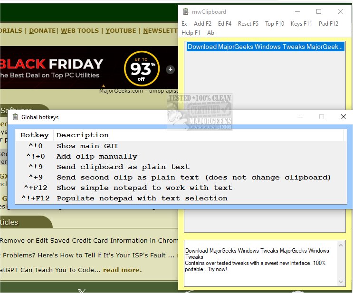Click the preview text box scrollbar down arrow
Image resolution: width=353 pixels, height=293 pixels.
(x=341, y=283)
